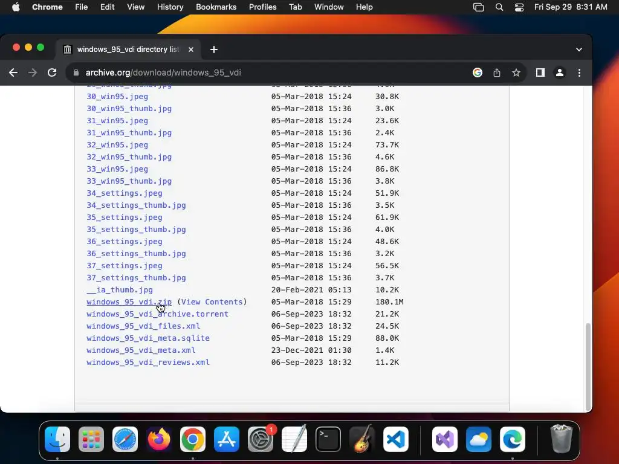Open Visual Studio Code from the Dock
Viewport: 619px width, 464px height.
395,439
